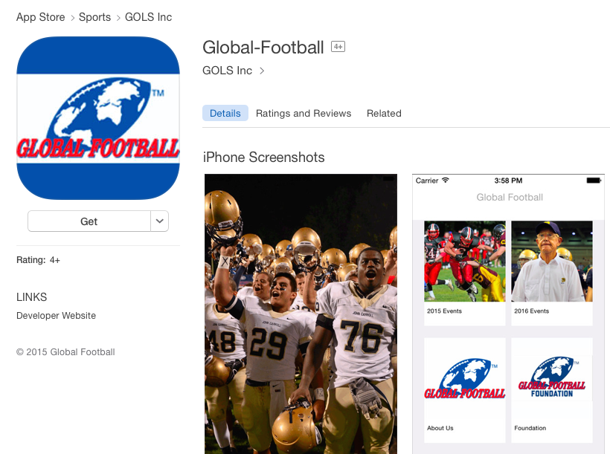Open GOLS Inc developer name under title

click(227, 71)
